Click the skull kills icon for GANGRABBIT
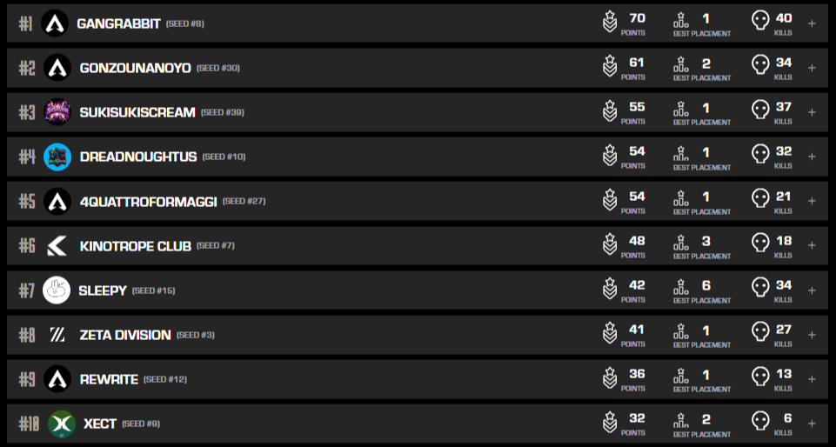The width and height of the screenshot is (836, 447). tap(760, 22)
